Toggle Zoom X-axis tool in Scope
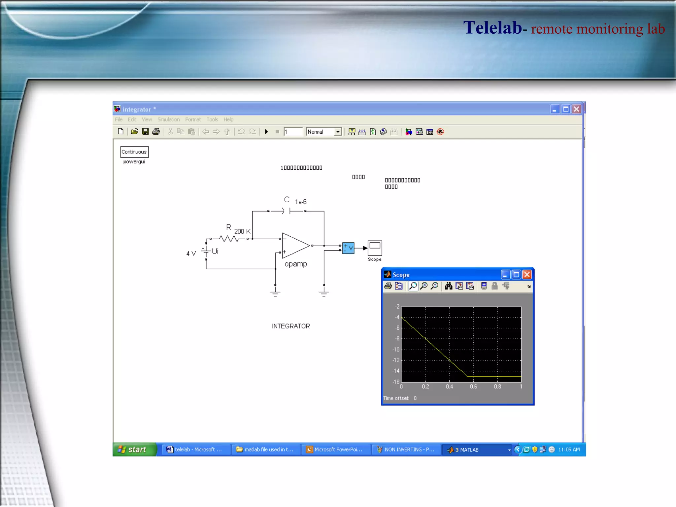Screen dimensions: 676x507 [424, 286]
